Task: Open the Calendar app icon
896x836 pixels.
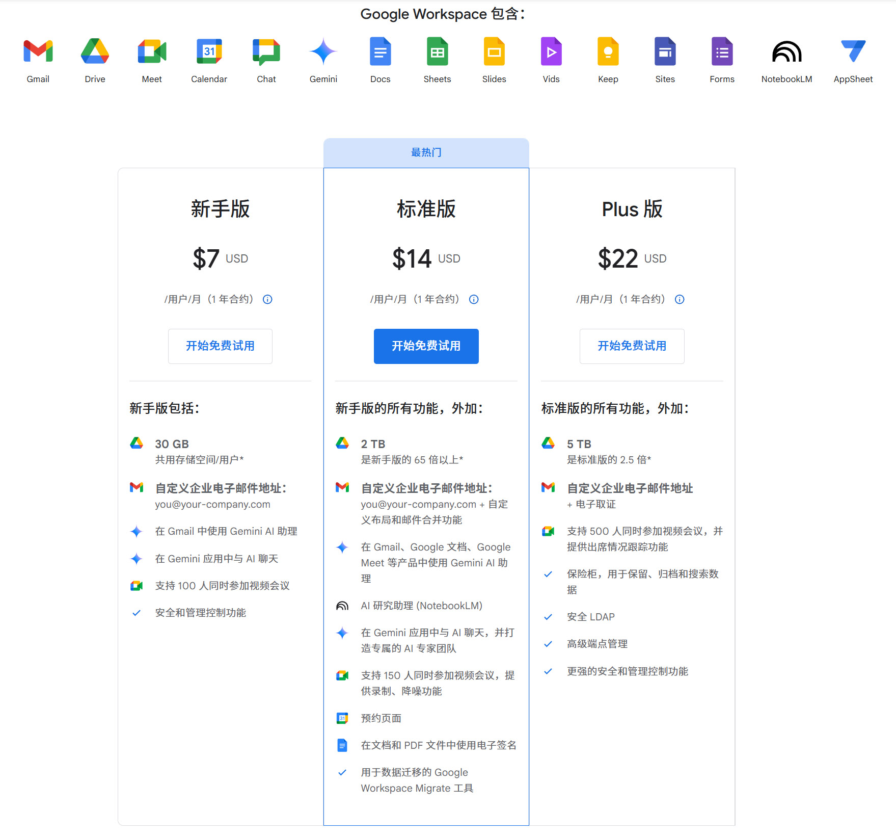Action: pos(209,51)
